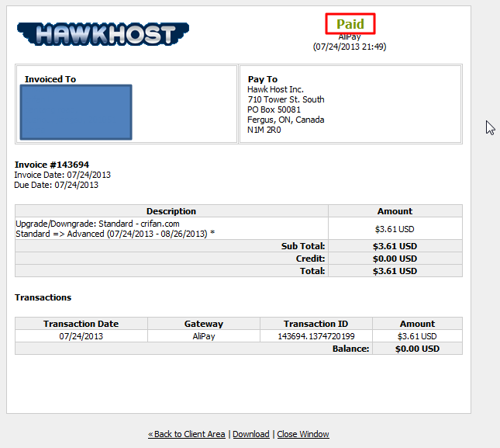The width and height of the screenshot is (500, 448).
Task: Click the Balance value $0.00 USD
Action: tap(417, 349)
